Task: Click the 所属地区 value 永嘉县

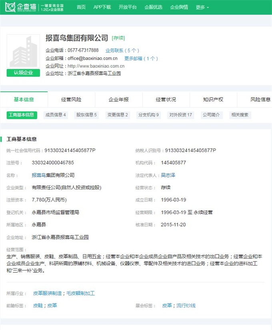Action: pos(39,224)
